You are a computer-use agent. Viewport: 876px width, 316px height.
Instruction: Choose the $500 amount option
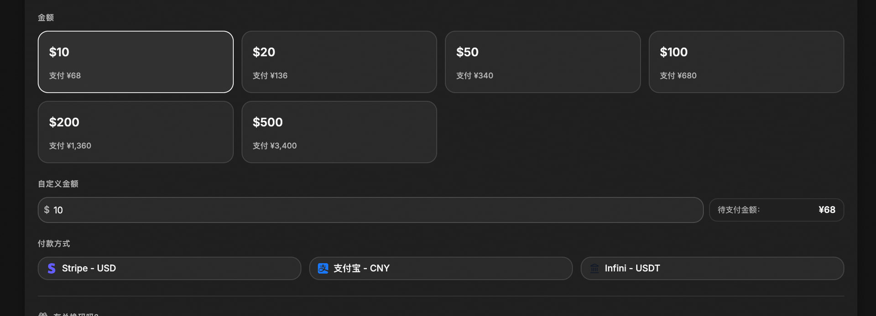pos(339,132)
